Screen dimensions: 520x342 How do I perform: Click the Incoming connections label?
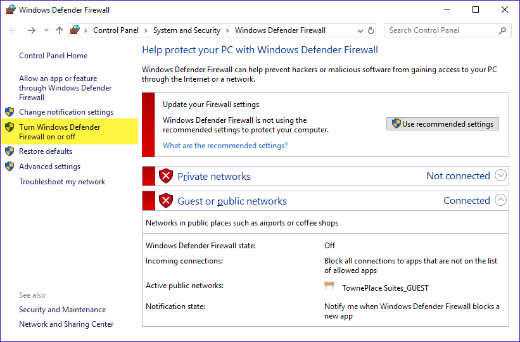[184, 261]
